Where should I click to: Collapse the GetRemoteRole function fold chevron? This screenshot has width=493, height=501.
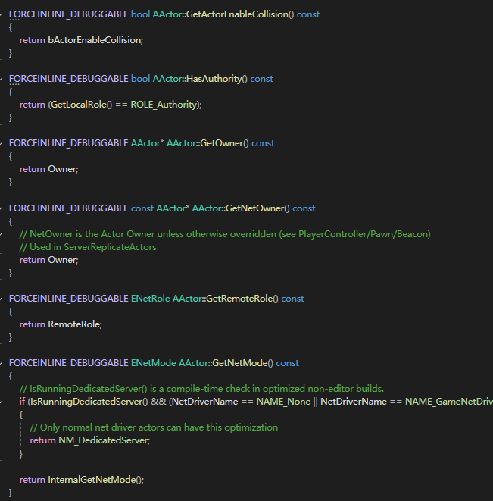pos(2,299)
